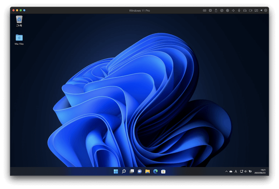Toggle the IME input mode 'A' indicator
This screenshot has height=189, width=279.
[x=236, y=171]
